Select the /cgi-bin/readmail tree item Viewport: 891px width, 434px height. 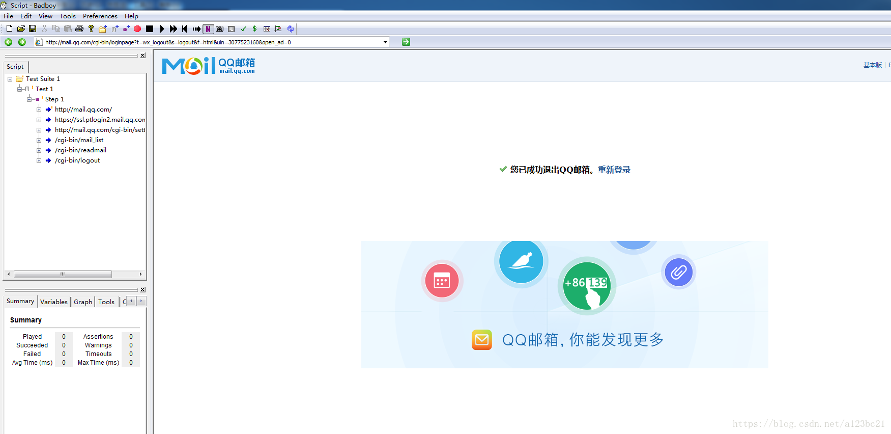tap(80, 150)
